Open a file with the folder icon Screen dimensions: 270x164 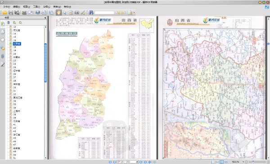[x=5, y=13]
